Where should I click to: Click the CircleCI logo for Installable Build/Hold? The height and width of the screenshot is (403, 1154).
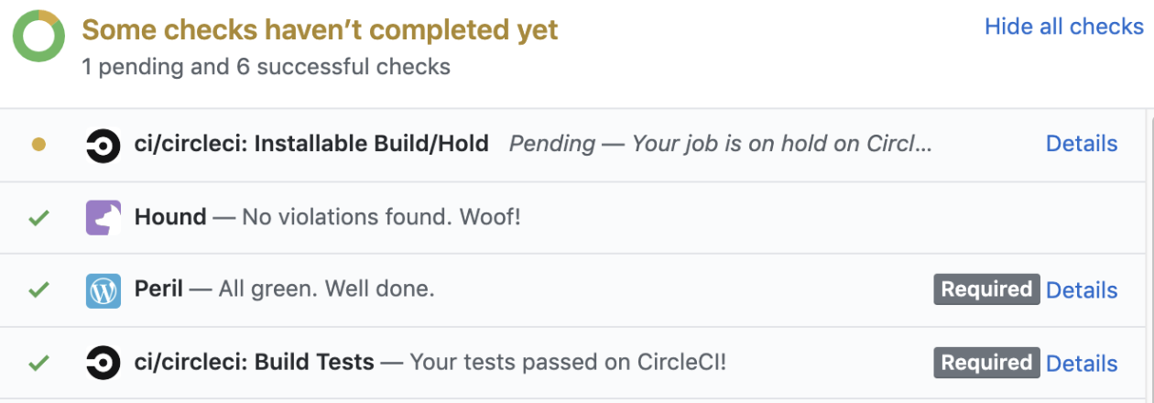[103, 145]
